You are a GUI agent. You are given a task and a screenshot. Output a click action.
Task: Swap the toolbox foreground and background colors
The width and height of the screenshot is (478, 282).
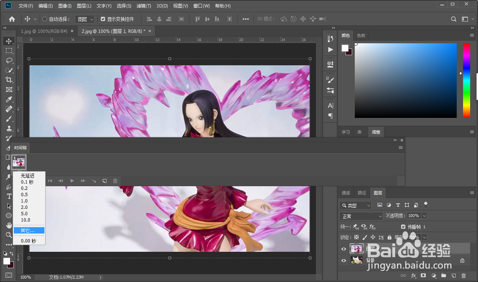[12, 254]
